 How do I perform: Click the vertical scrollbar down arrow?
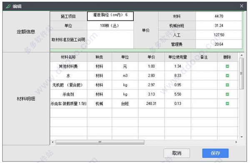pyautogui.click(x=242, y=137)
